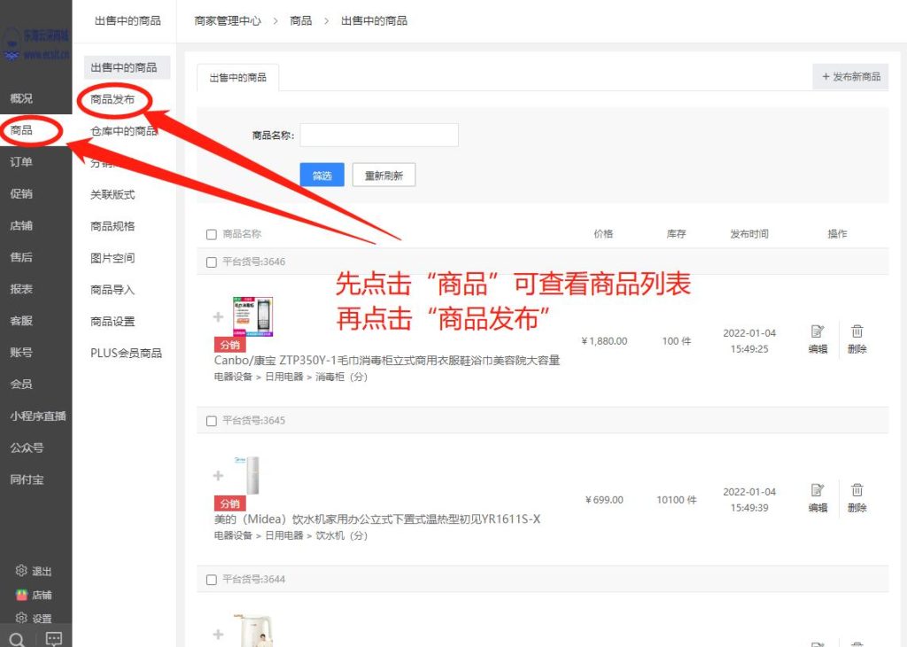The width and height of the screenshot is (907, 647).
Task: Expand the plus on the bottom product row
Action: tap(218, 634)
